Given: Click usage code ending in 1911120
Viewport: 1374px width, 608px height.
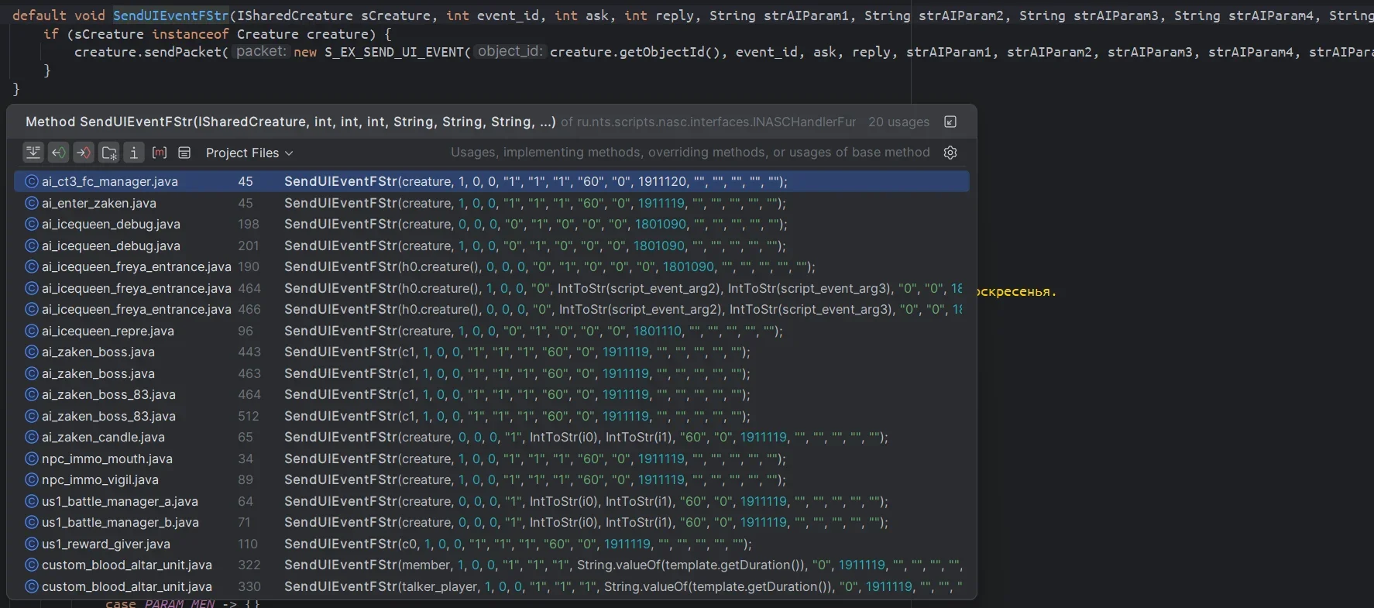Looking at the screenshot, I should coord(535,181).
